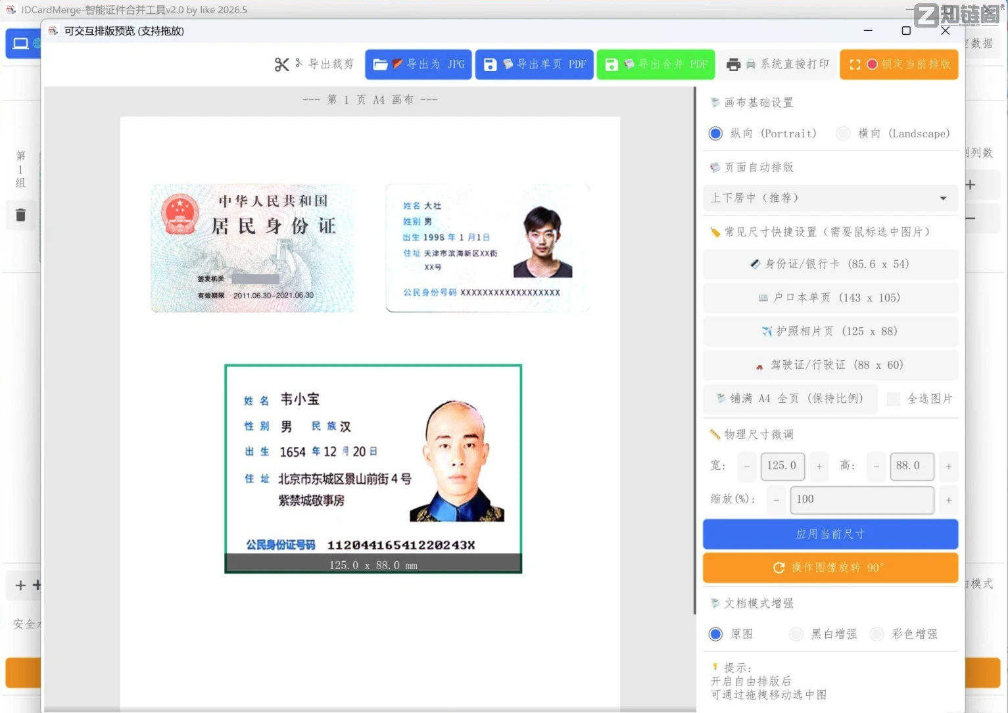Check the select all images checkbox

pyautogui.click(x=894, y=399)
